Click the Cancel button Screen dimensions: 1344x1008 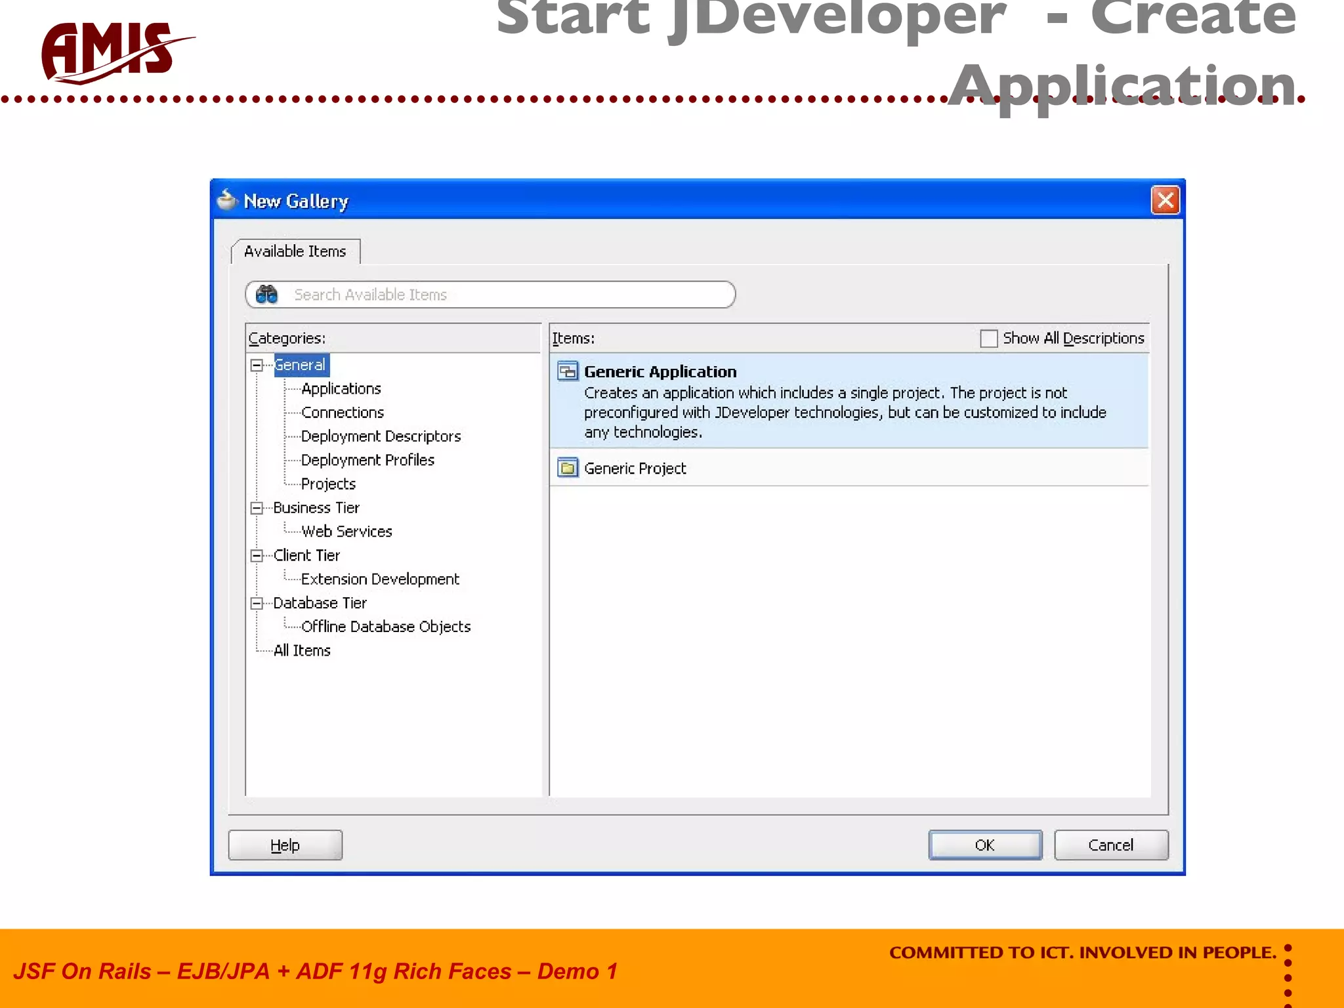[x=1111, y=845]
